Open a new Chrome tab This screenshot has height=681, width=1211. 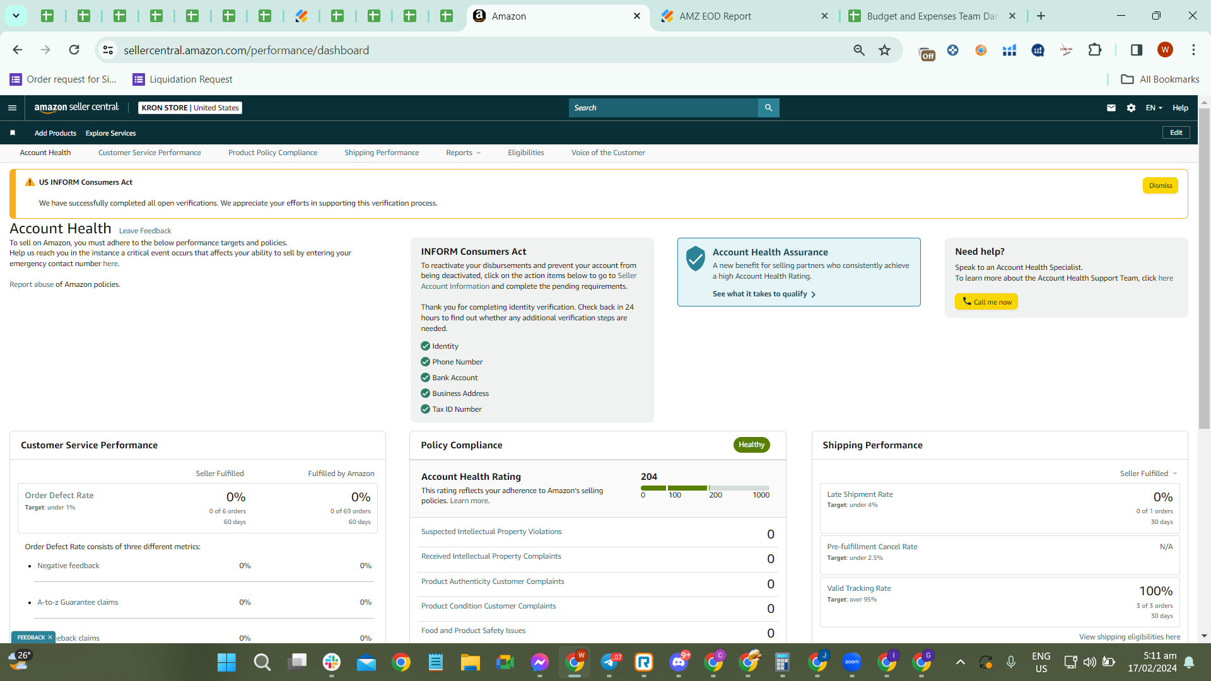point(1041,16)
